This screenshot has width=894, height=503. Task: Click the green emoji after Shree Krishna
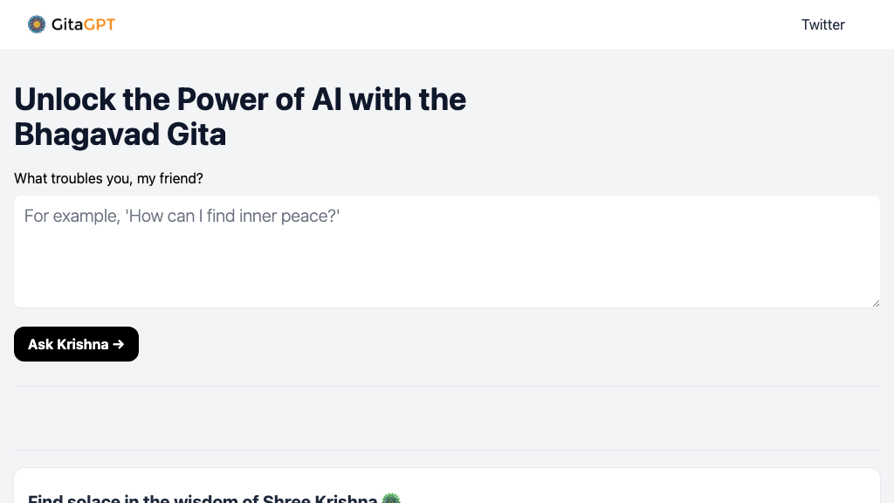[391, 499]
